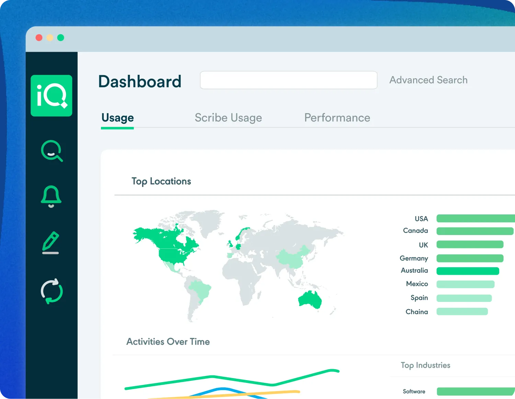Open the Performance tab
This screenshot has height=399, width=515.
337,118
